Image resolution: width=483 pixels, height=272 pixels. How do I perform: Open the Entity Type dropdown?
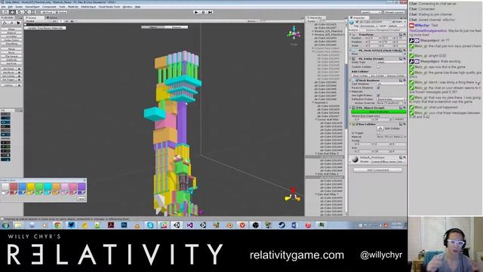click(391, 62)
